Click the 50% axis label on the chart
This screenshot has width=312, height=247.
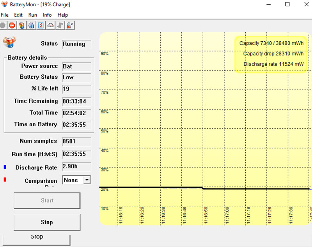pyautogui.click(x=105, y=131)
